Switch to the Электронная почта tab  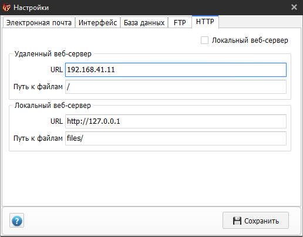[39, 23]
